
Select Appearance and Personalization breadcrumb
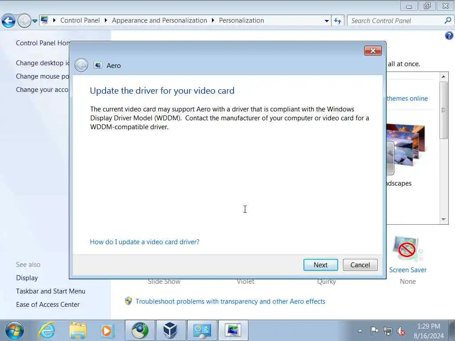pos(160,20)
